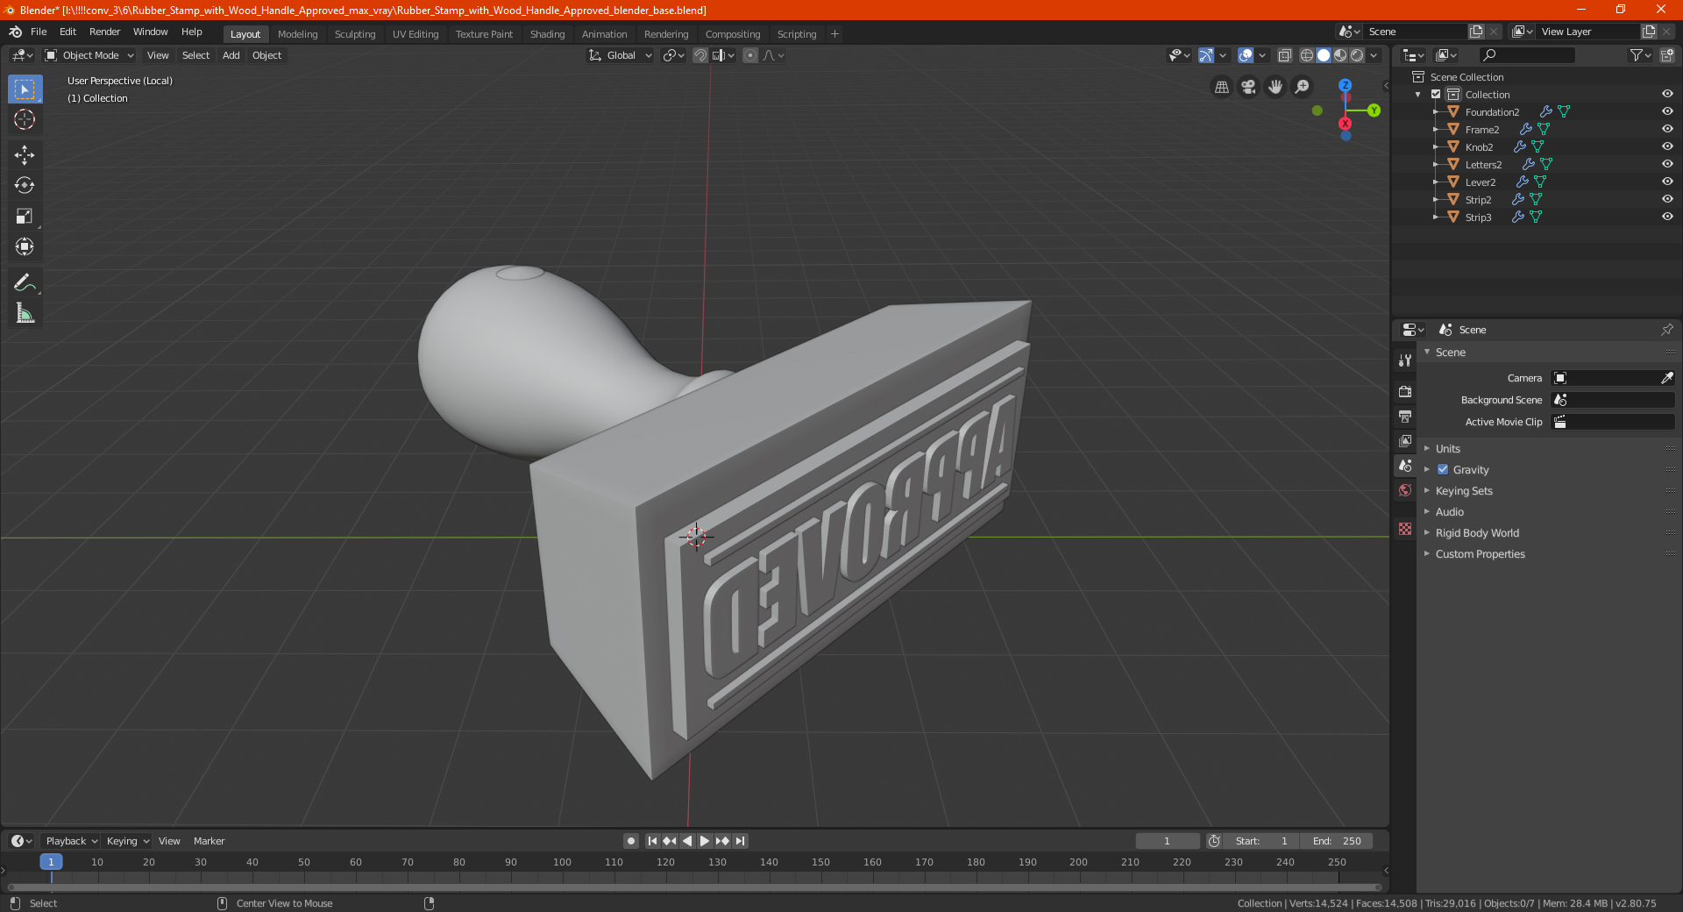Pick the Measure tool
Viewport: 1683px width, 912px height.
tap(25, 313)
